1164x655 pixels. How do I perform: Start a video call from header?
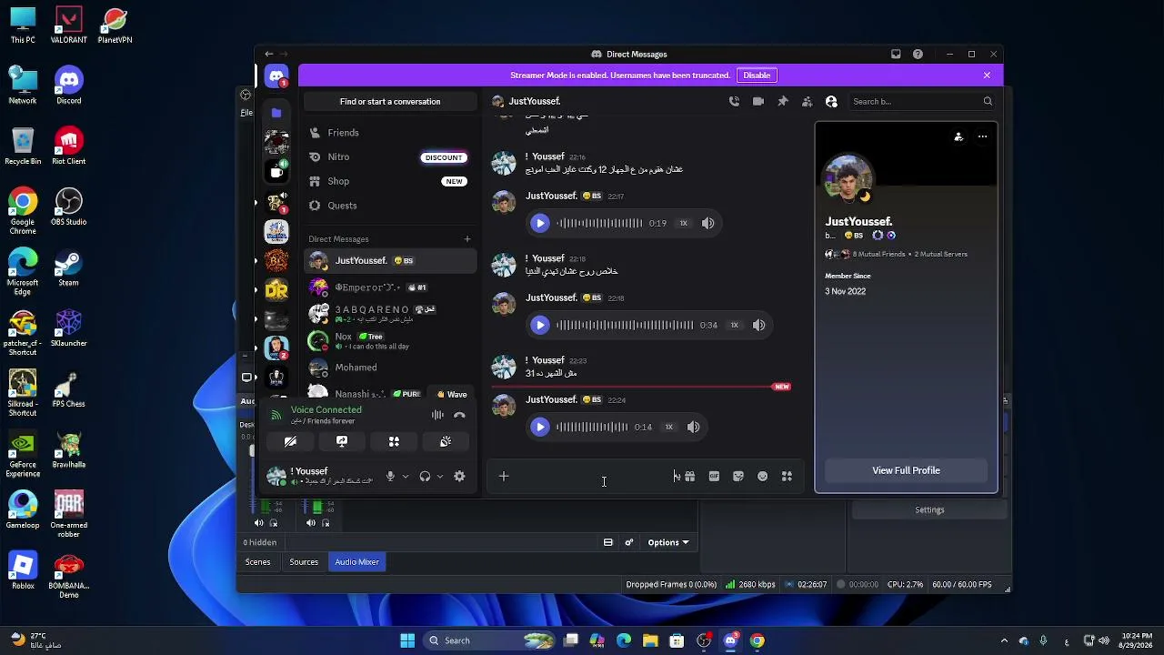(758, 101)
